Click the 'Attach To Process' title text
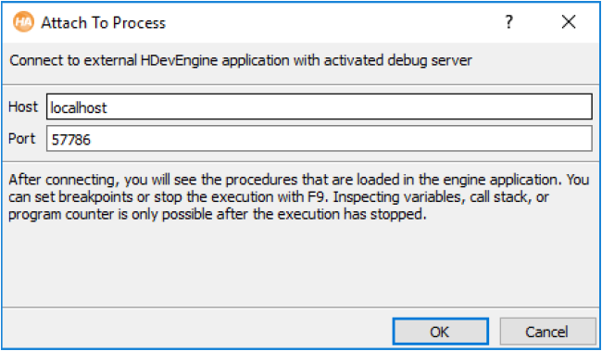This screenshot has height=351, width=602. (x=104, y=22)
